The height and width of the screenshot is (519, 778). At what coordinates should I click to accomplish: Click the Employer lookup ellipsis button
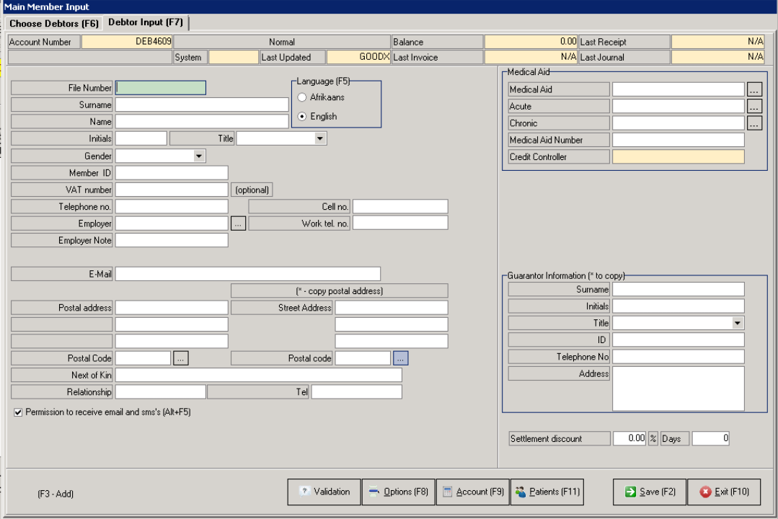(239, 223)
